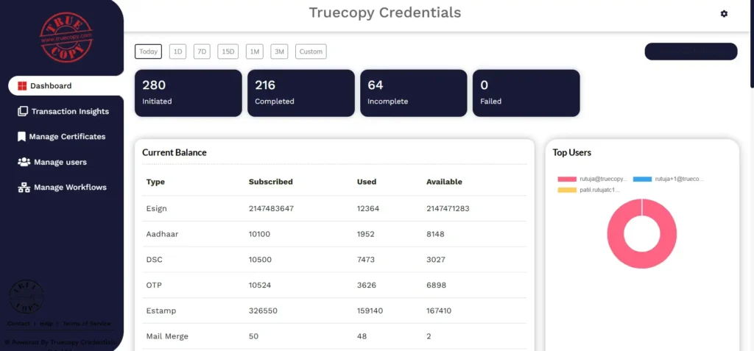The image size is (754, 351).
Task: Click Mail Merge used value 48
Action: click(362, 336)
